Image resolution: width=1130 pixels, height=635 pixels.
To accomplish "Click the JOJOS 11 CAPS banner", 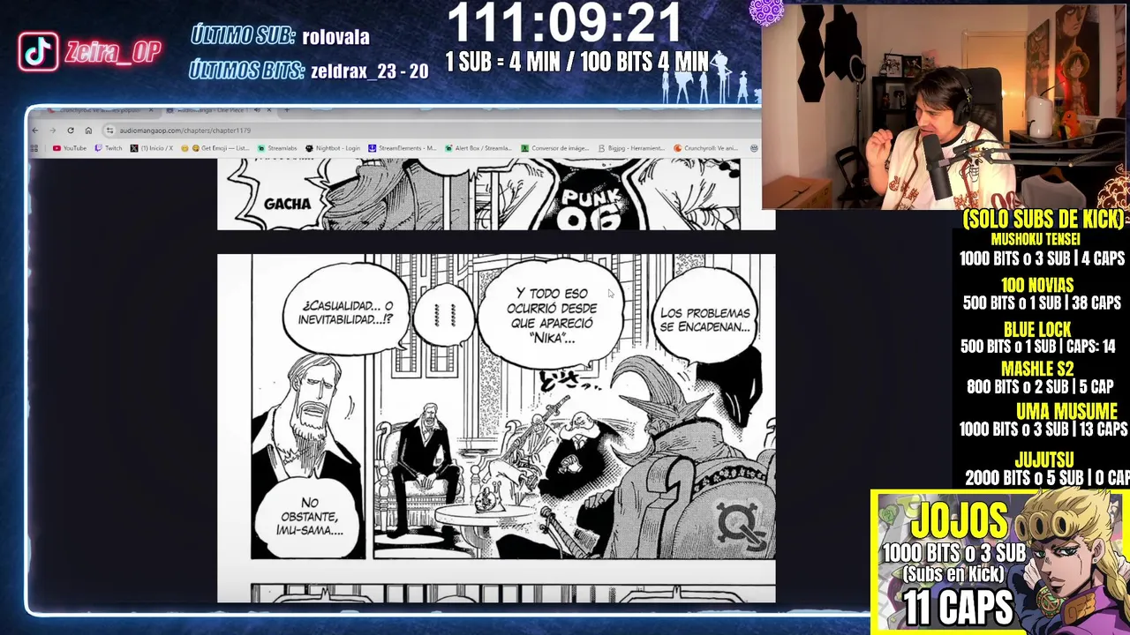I will click(999, 562).
